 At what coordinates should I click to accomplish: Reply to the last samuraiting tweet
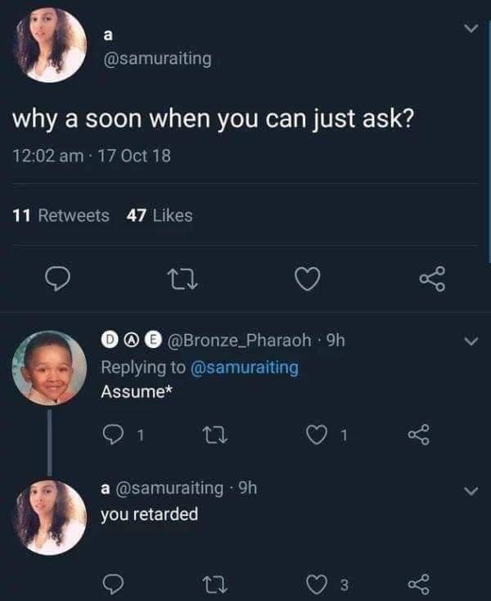pos(112,584)
